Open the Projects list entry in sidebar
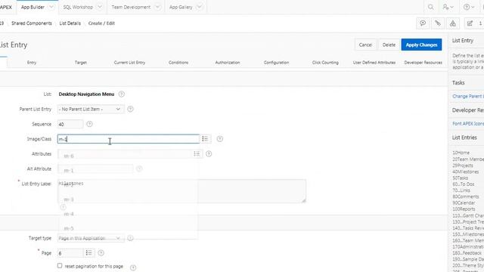Viewport: 484px width, 272px height. [462, 165]
